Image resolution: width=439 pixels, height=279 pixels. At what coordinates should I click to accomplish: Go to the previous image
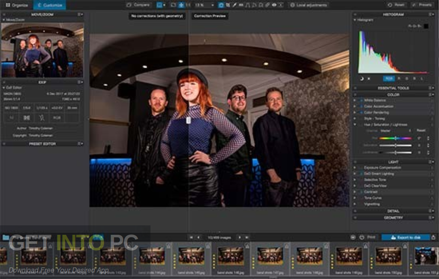[x=198, y=237]
